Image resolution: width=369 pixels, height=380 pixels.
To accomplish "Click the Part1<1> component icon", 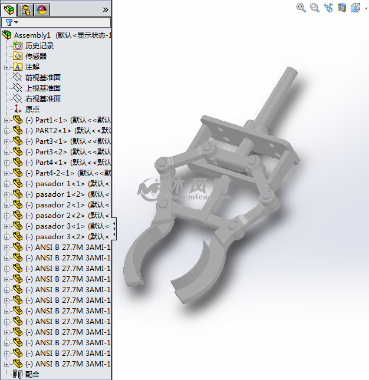I will [x=18, y=120].
